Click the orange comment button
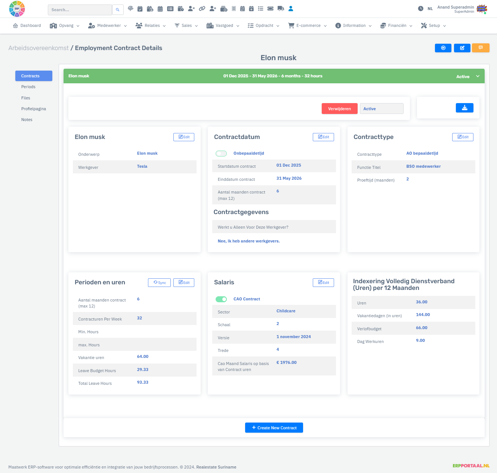The height and width of the screenshot is (473, 497). [481, 48]
